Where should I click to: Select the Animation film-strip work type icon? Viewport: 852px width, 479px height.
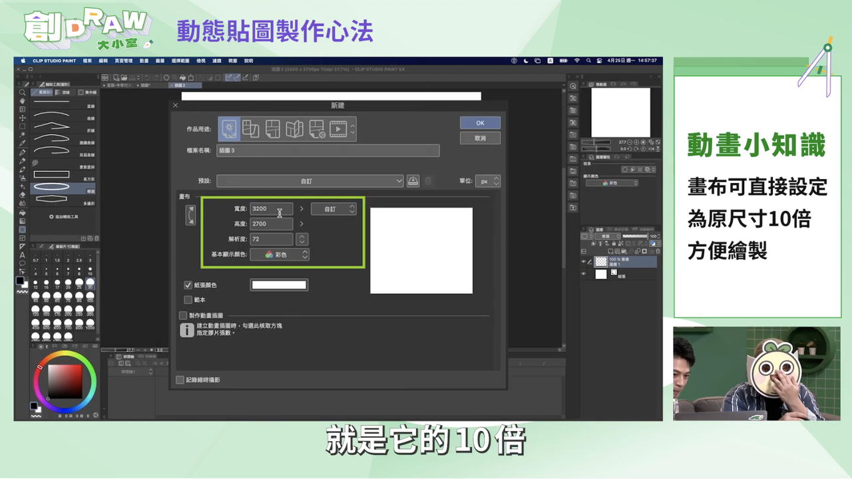(338, 128)
